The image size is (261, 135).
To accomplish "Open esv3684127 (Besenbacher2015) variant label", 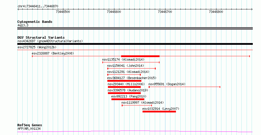I will coord(132,78).
